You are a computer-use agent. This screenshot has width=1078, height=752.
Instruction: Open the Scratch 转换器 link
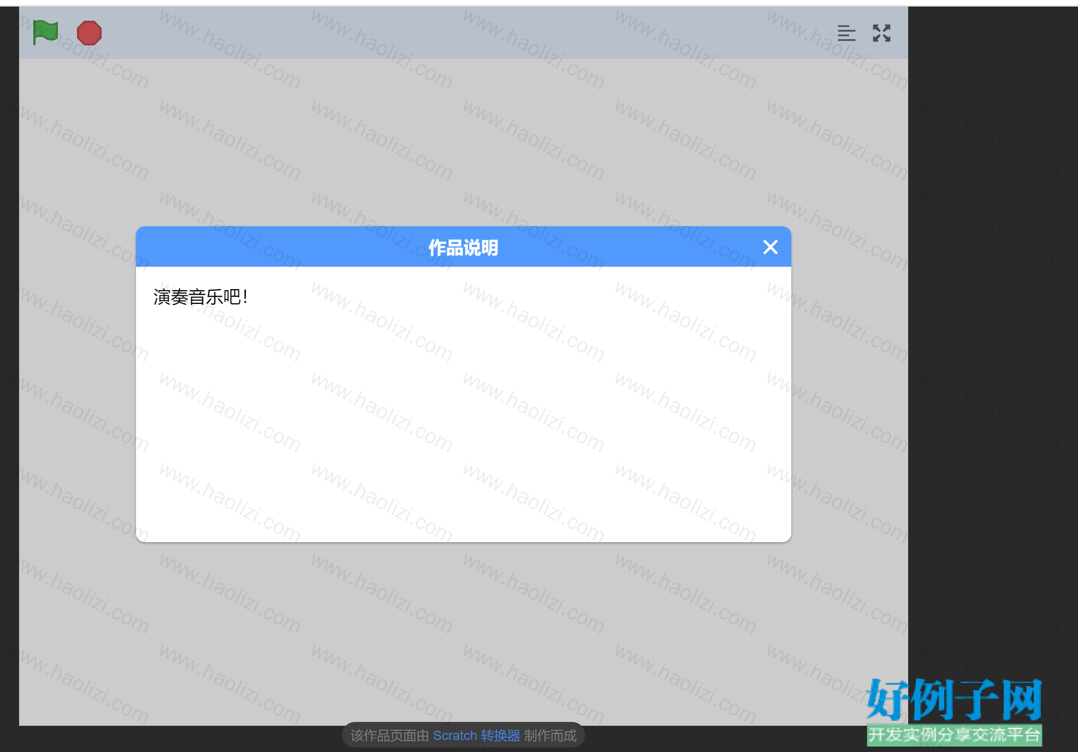[x=476, y=736]
